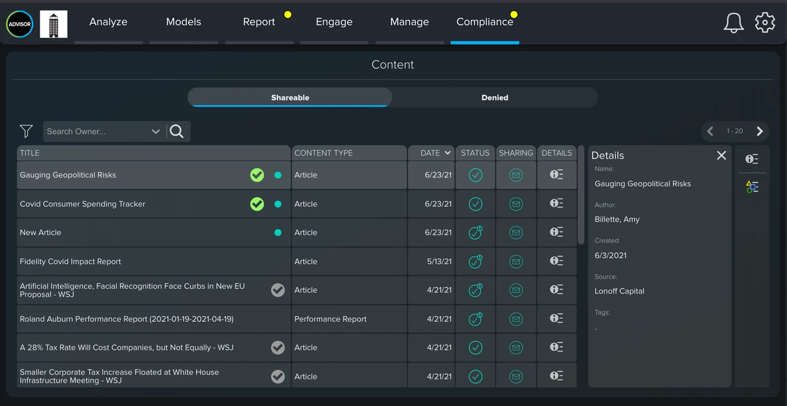Toggle gray checkmark on Smaller Corporate Tax Increase row
The image size is (787, 406).
[278, 376]
